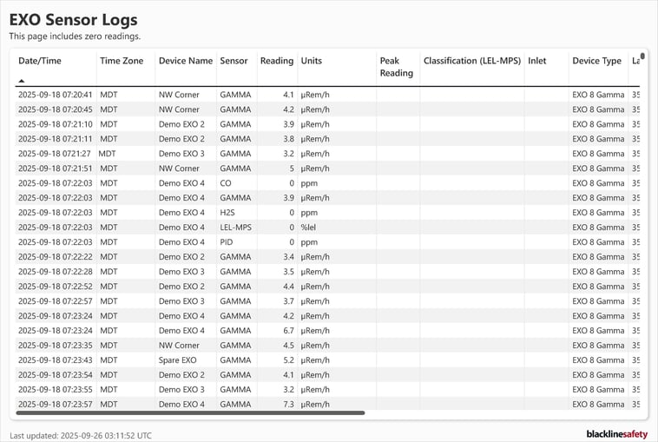Click the Classification (LEL-MPS) column header
The image size is (658, 442).
pos(471,61)
